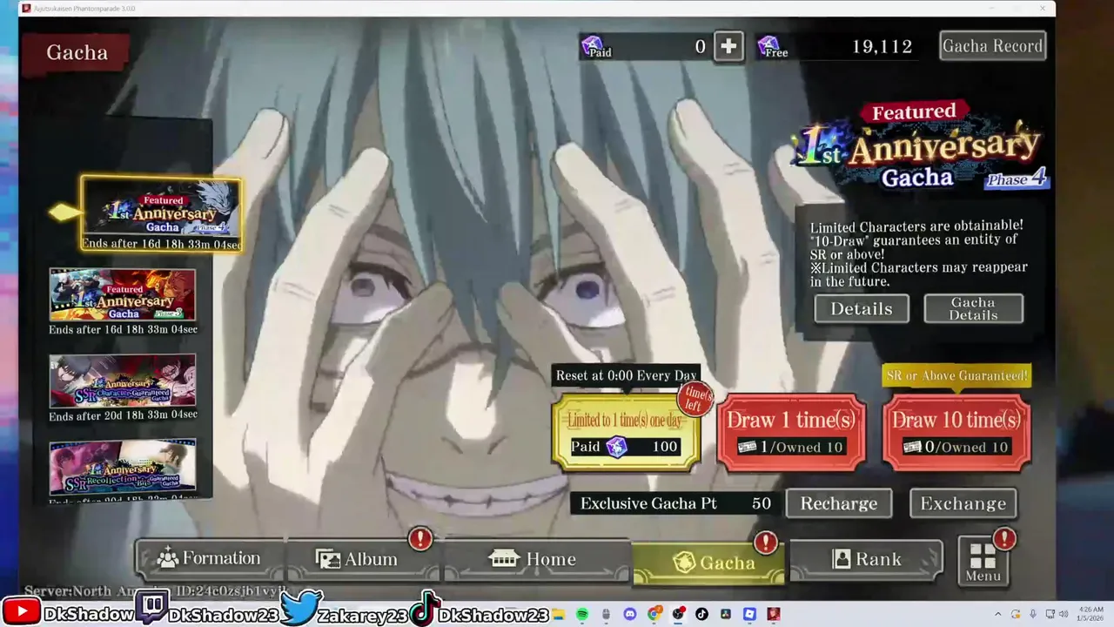Open the red game icon in the taskbar
The width and height of the screenshot is (1114, 627).
(x=774, y=614)
